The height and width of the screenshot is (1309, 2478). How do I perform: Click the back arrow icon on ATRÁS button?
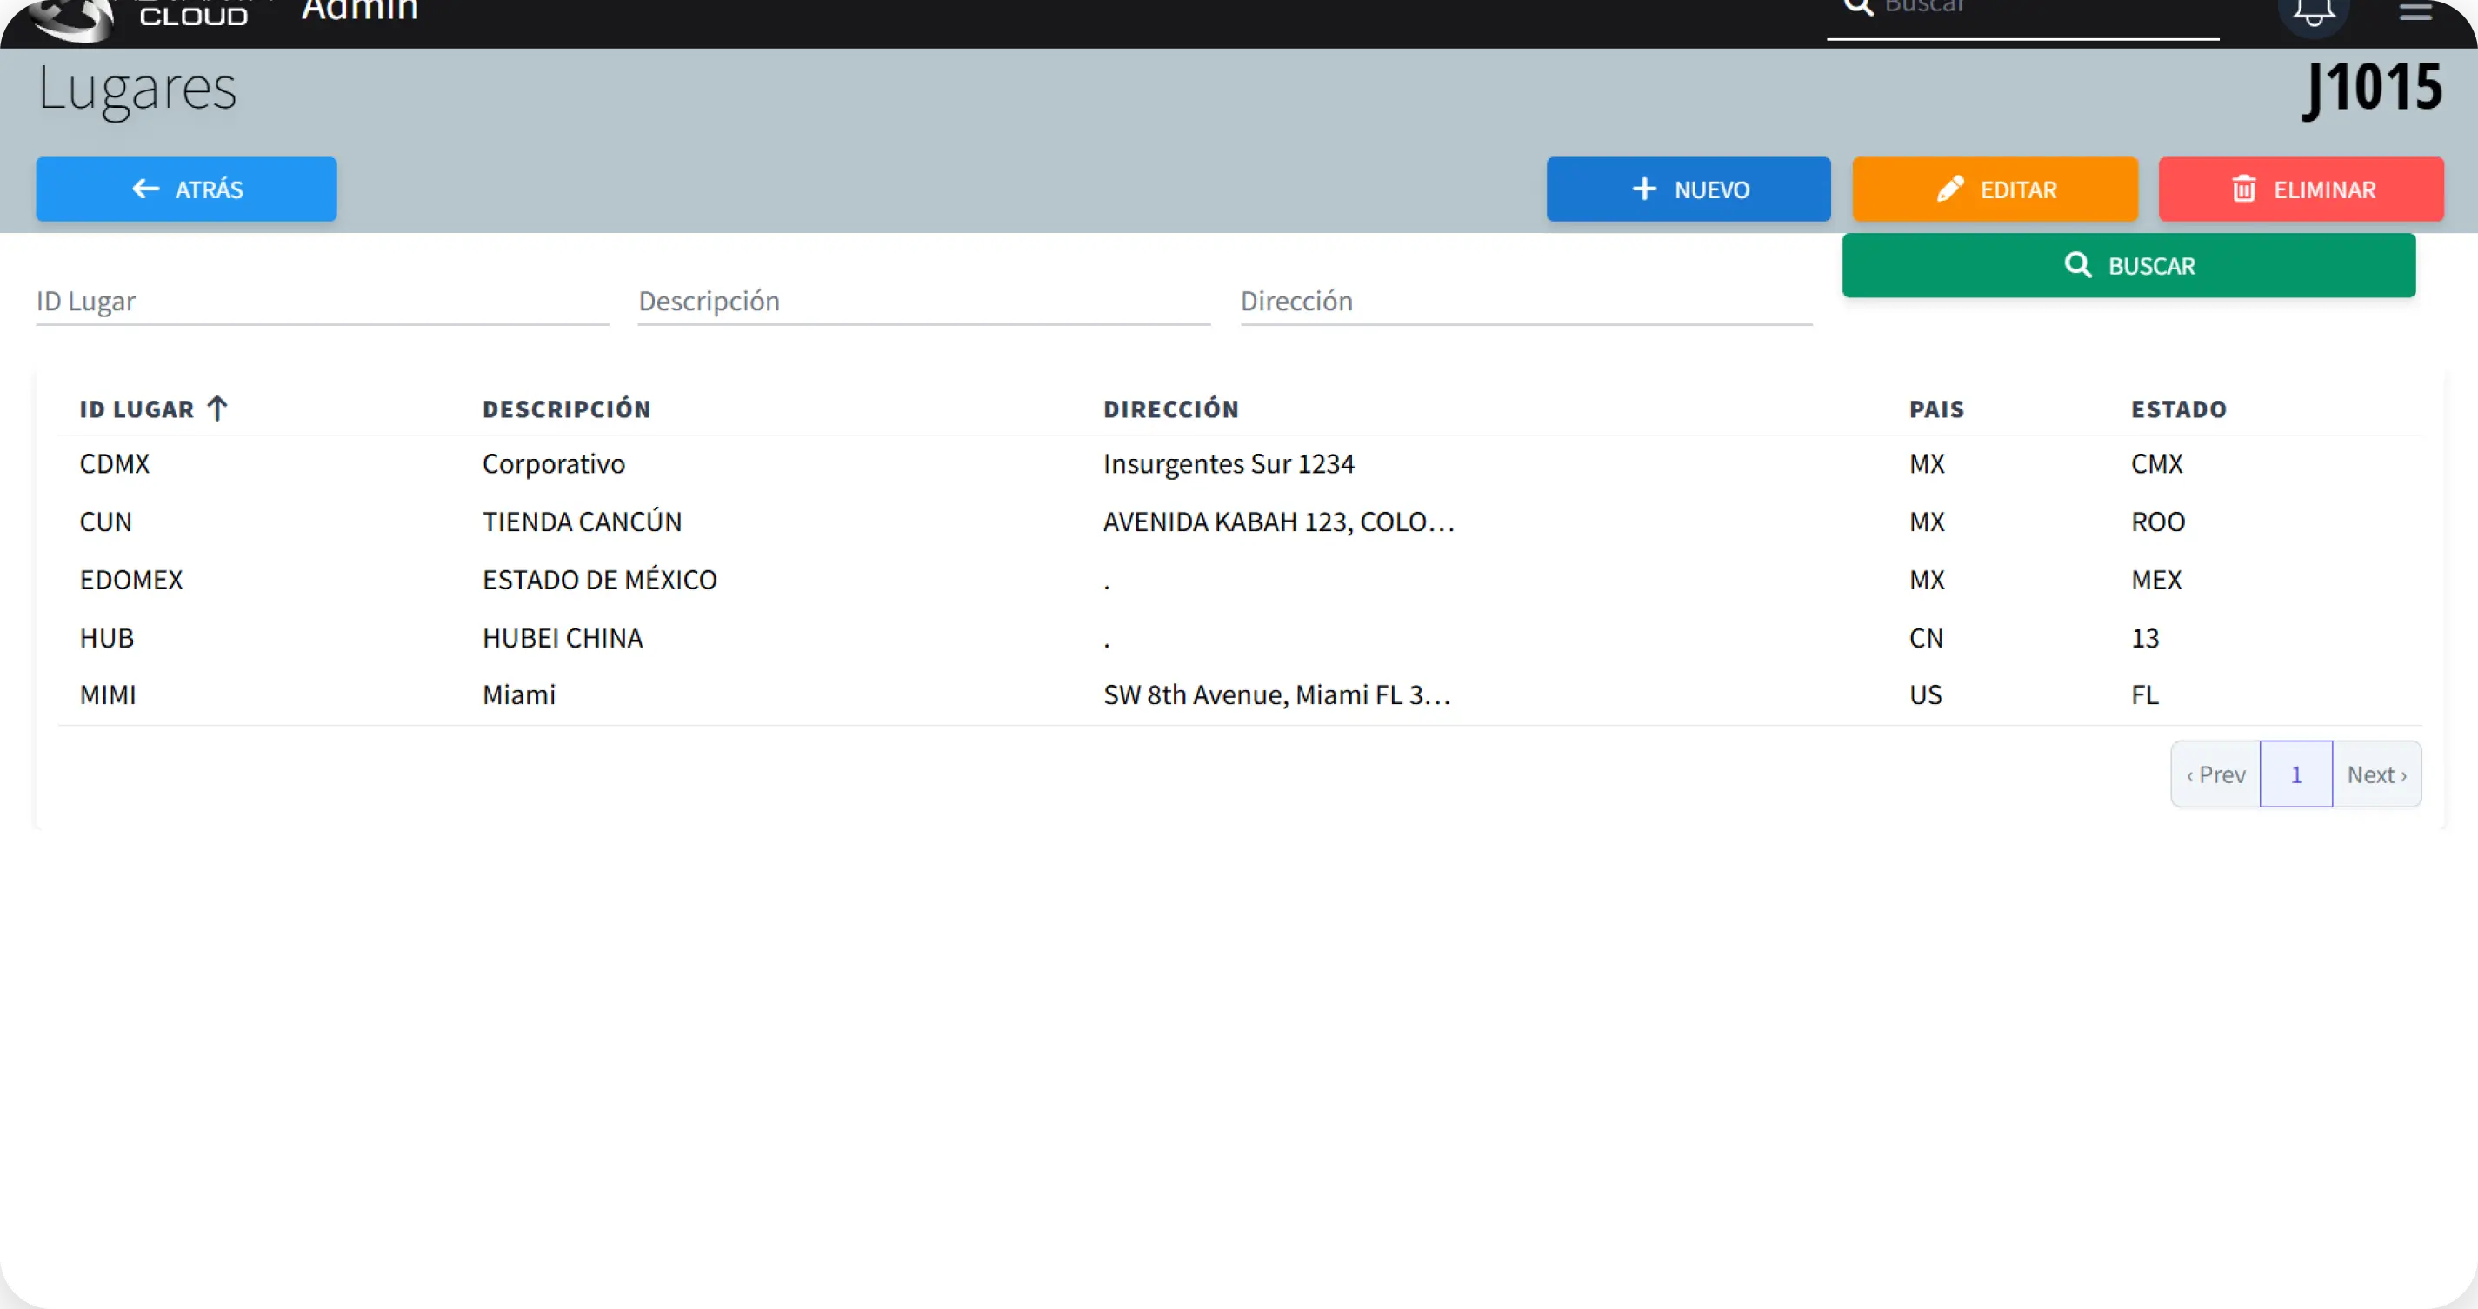pos(146,189)
